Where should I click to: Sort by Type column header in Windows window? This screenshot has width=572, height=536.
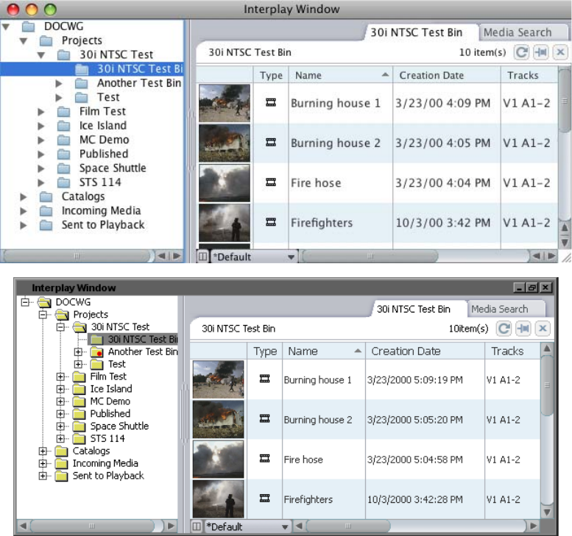(265, 351)
